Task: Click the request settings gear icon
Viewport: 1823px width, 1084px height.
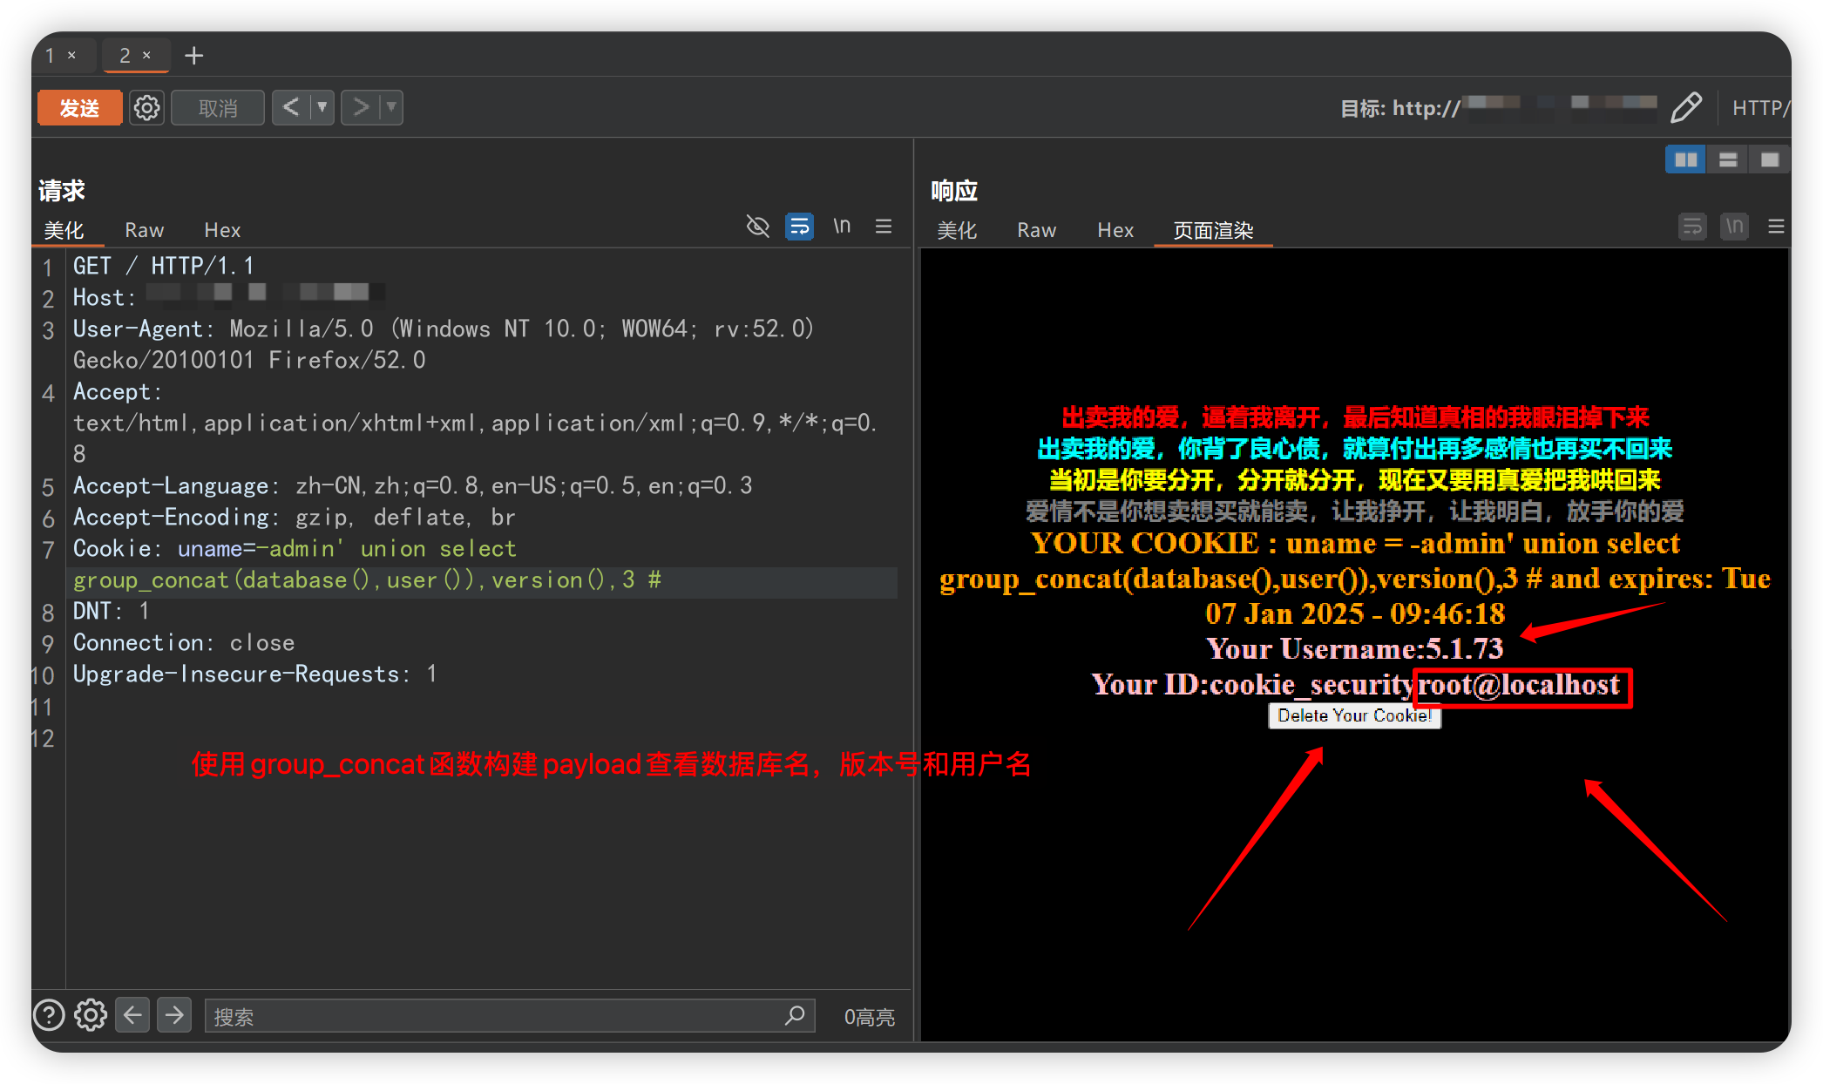Action: click(x=146, y=108)
